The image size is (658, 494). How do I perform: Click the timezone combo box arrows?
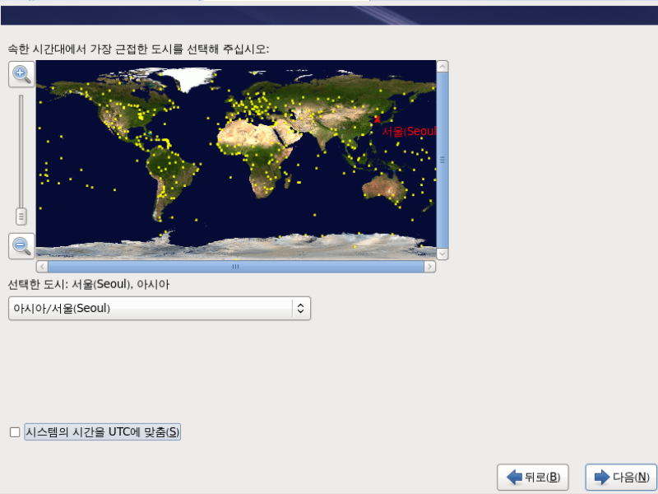click(300, 308)
